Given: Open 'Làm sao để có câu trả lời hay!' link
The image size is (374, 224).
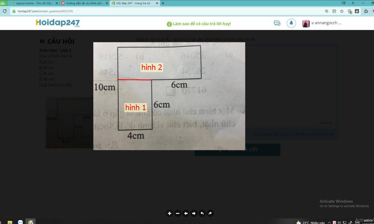Looking at the screenshot, I should tap(199, 24).
